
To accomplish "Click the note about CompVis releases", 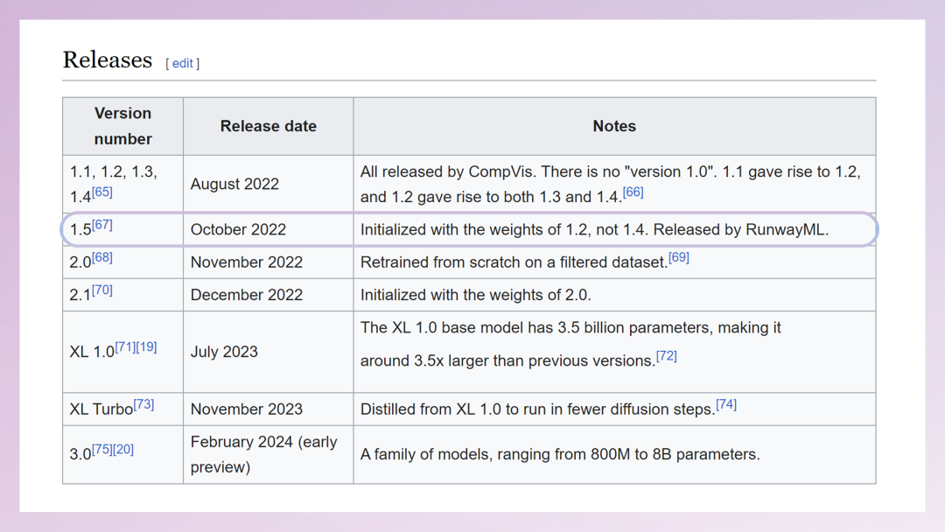I will click(610, 185).
